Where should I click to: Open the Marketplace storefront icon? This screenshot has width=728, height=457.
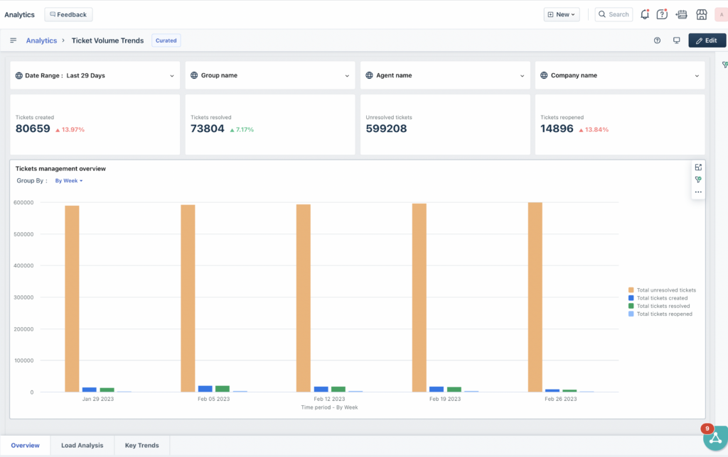coord(702,14)
